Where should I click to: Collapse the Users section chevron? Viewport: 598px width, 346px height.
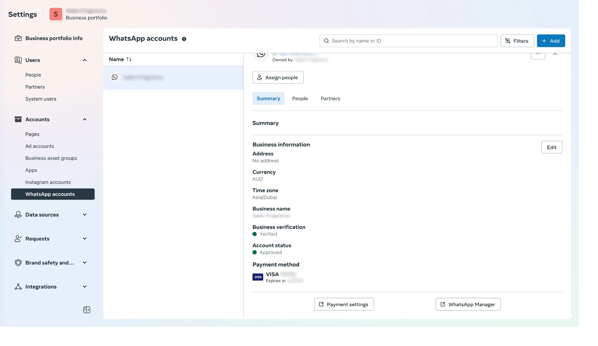pyautogui.click(x=85, y=60)
